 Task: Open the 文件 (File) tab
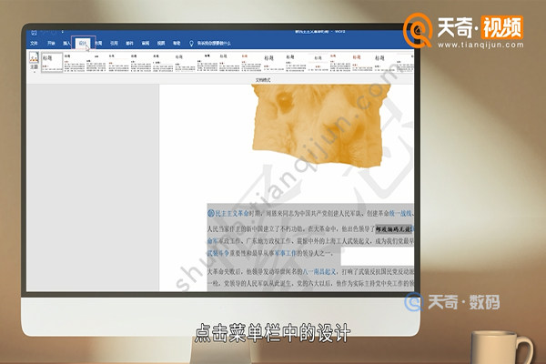(34, 43)
